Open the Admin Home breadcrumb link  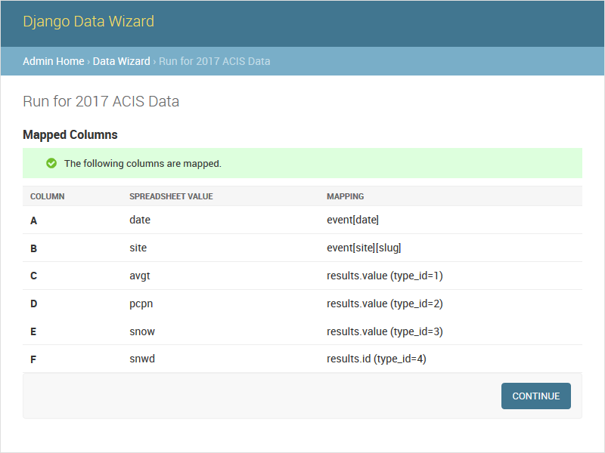[x=54, y=61]
